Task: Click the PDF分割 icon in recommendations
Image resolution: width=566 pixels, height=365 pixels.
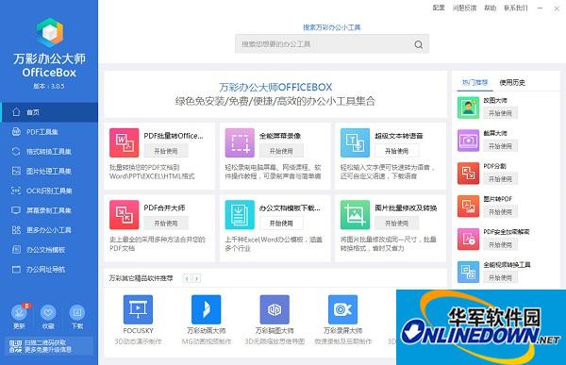Action: pos(468,174)
